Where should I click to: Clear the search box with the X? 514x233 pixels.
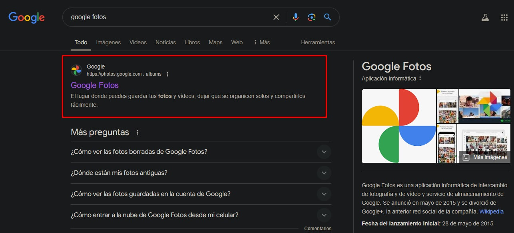[x=276, y=17]
